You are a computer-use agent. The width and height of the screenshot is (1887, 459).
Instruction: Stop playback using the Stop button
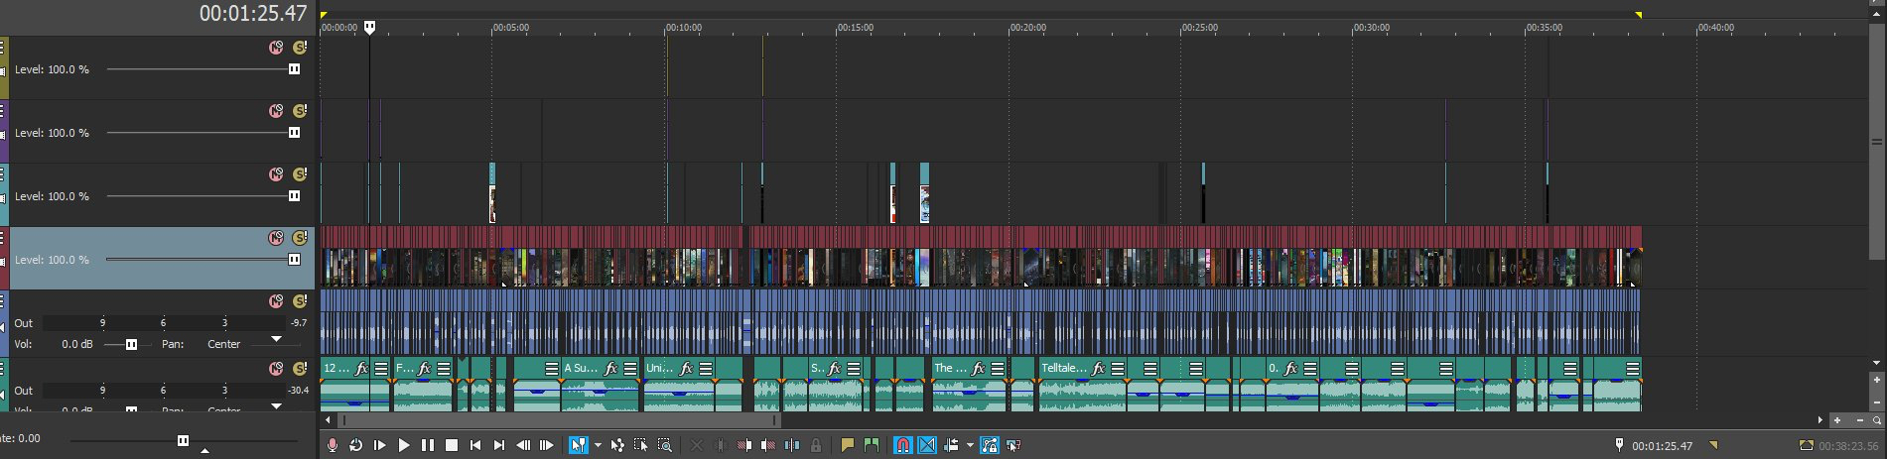452,446
